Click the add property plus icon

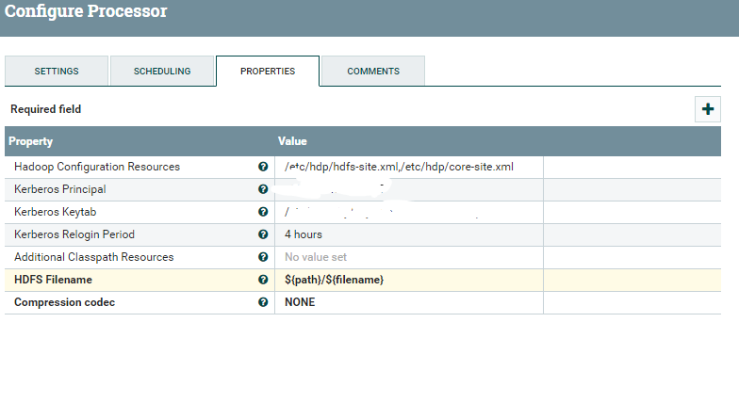tap(708, 109)
